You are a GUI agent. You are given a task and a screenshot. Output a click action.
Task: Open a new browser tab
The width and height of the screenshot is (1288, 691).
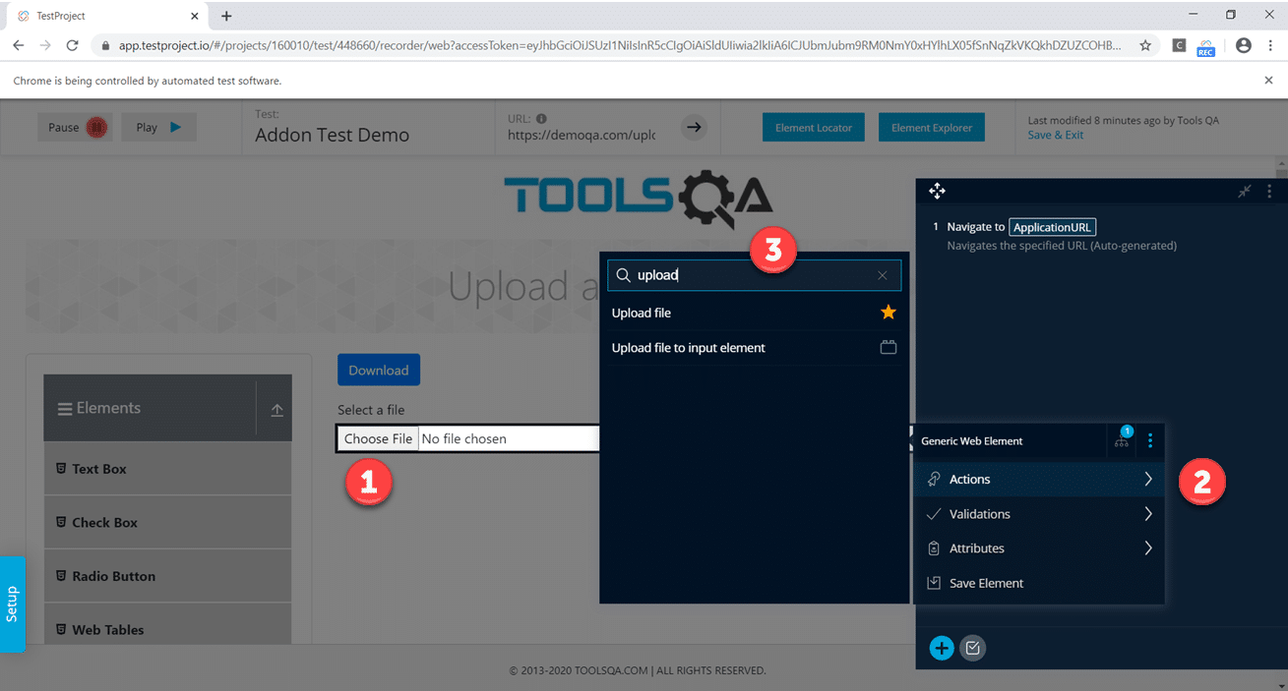click(226, 16)
